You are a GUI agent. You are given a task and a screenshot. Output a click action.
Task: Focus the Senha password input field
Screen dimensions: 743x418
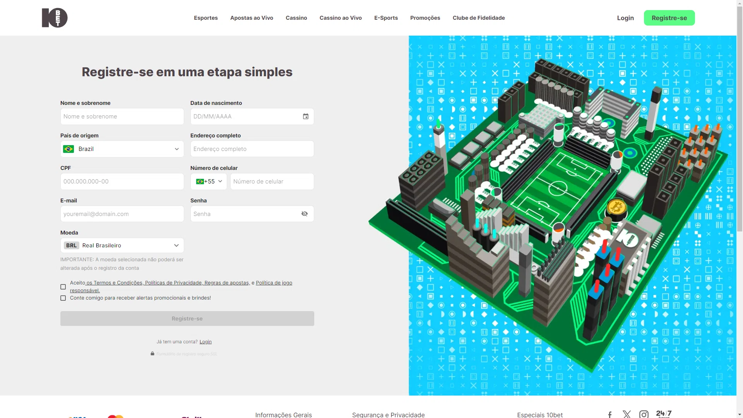(252, 214)
